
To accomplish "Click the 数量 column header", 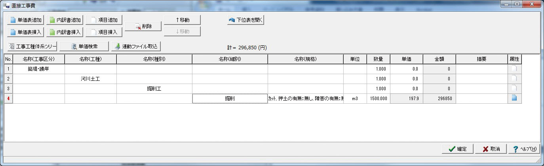I will (379, 59).
